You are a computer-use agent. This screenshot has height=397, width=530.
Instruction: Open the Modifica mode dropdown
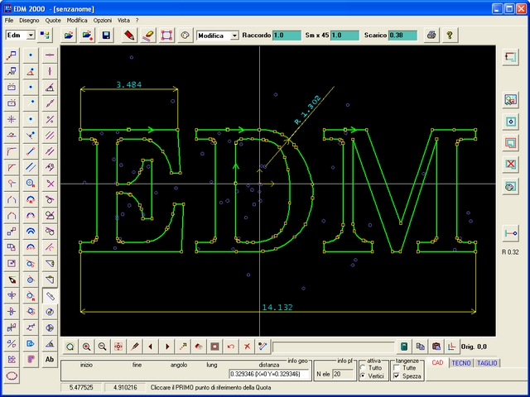(x=234, y=36)
